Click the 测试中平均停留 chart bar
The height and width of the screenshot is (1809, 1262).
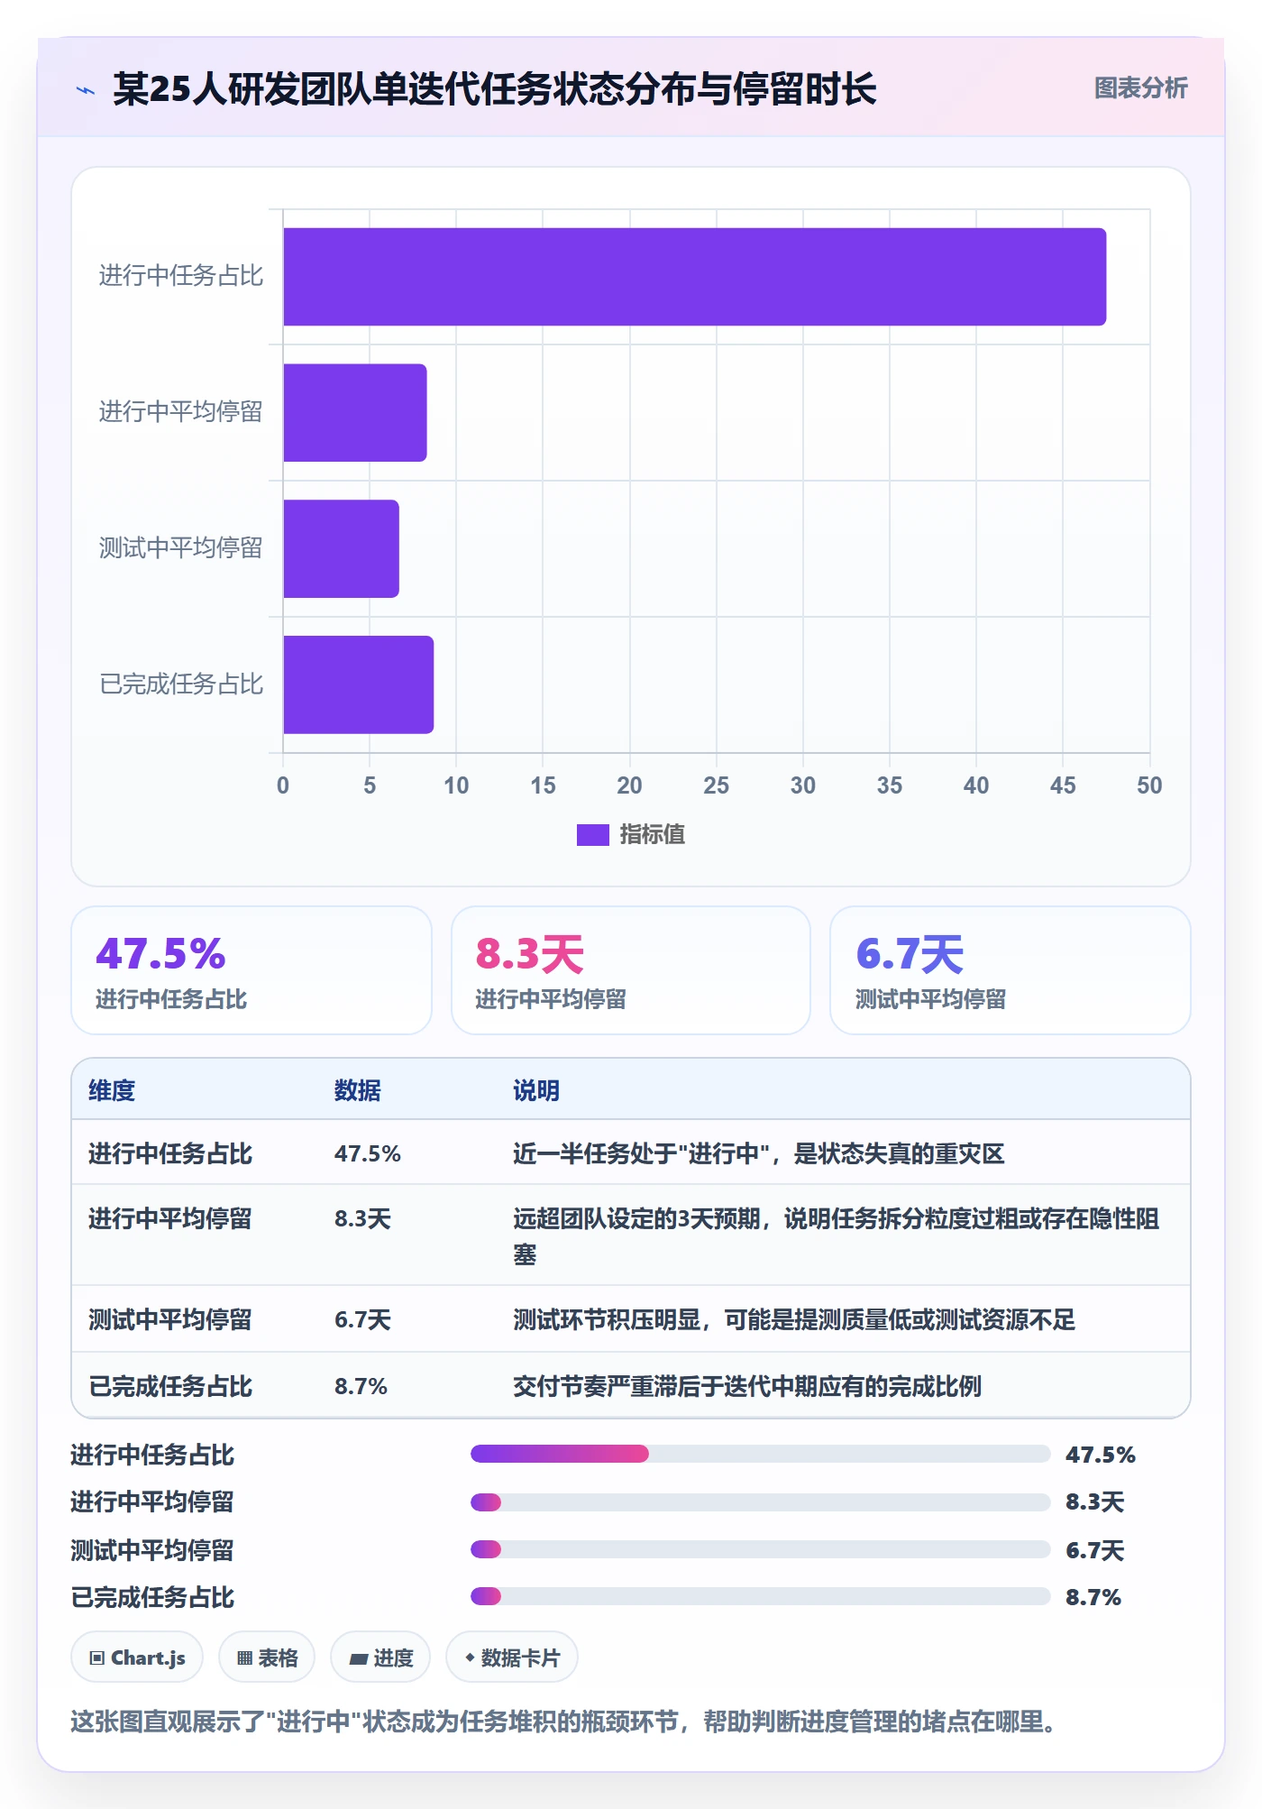point(341,549)
